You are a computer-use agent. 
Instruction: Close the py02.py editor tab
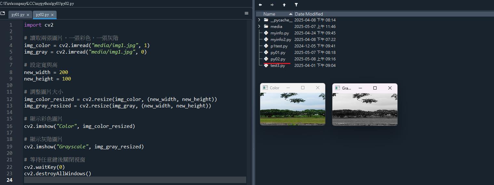tap(52, 15)
